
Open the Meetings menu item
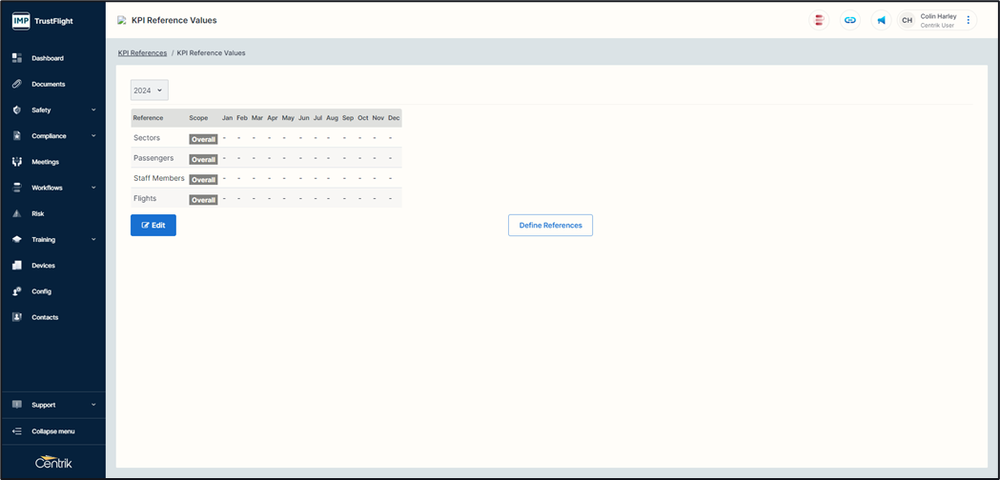pyautogui.click(x=45, y=162)
